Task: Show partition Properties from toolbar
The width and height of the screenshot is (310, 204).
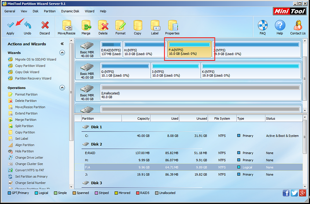Action: (172, 27)
